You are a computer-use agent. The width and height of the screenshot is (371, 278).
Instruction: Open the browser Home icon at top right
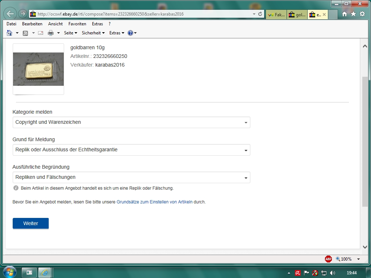coord(345,14)
